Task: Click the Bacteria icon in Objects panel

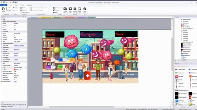Action: pos(177,76)
